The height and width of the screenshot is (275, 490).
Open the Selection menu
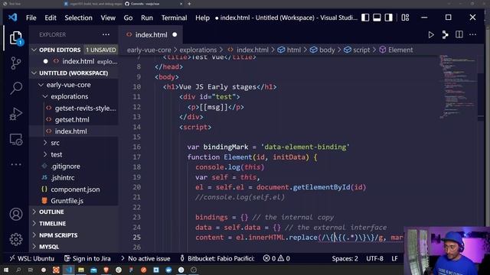pyautogui.click(x=78, y=18)
